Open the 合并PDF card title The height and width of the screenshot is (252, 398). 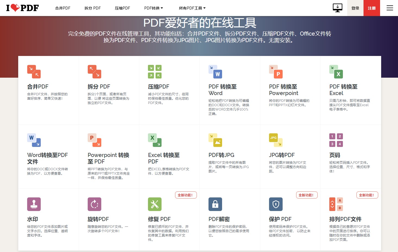click(38, 87)
